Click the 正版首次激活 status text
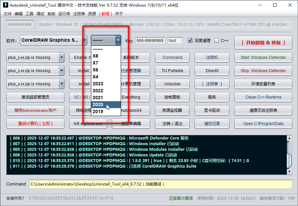This screenshot has width=298, height=206. (181, 198)
